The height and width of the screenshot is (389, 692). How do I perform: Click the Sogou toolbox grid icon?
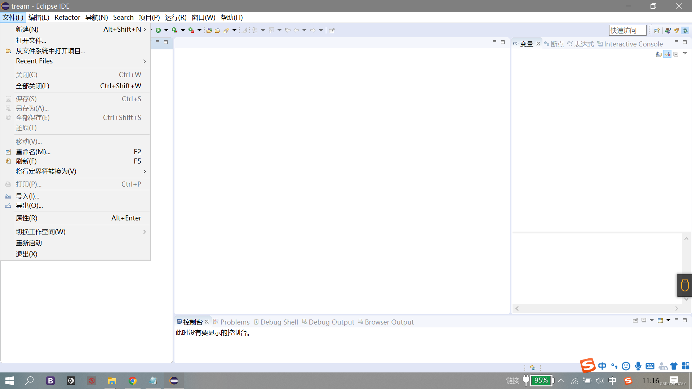pyautogui.click(x=686, y=366)
